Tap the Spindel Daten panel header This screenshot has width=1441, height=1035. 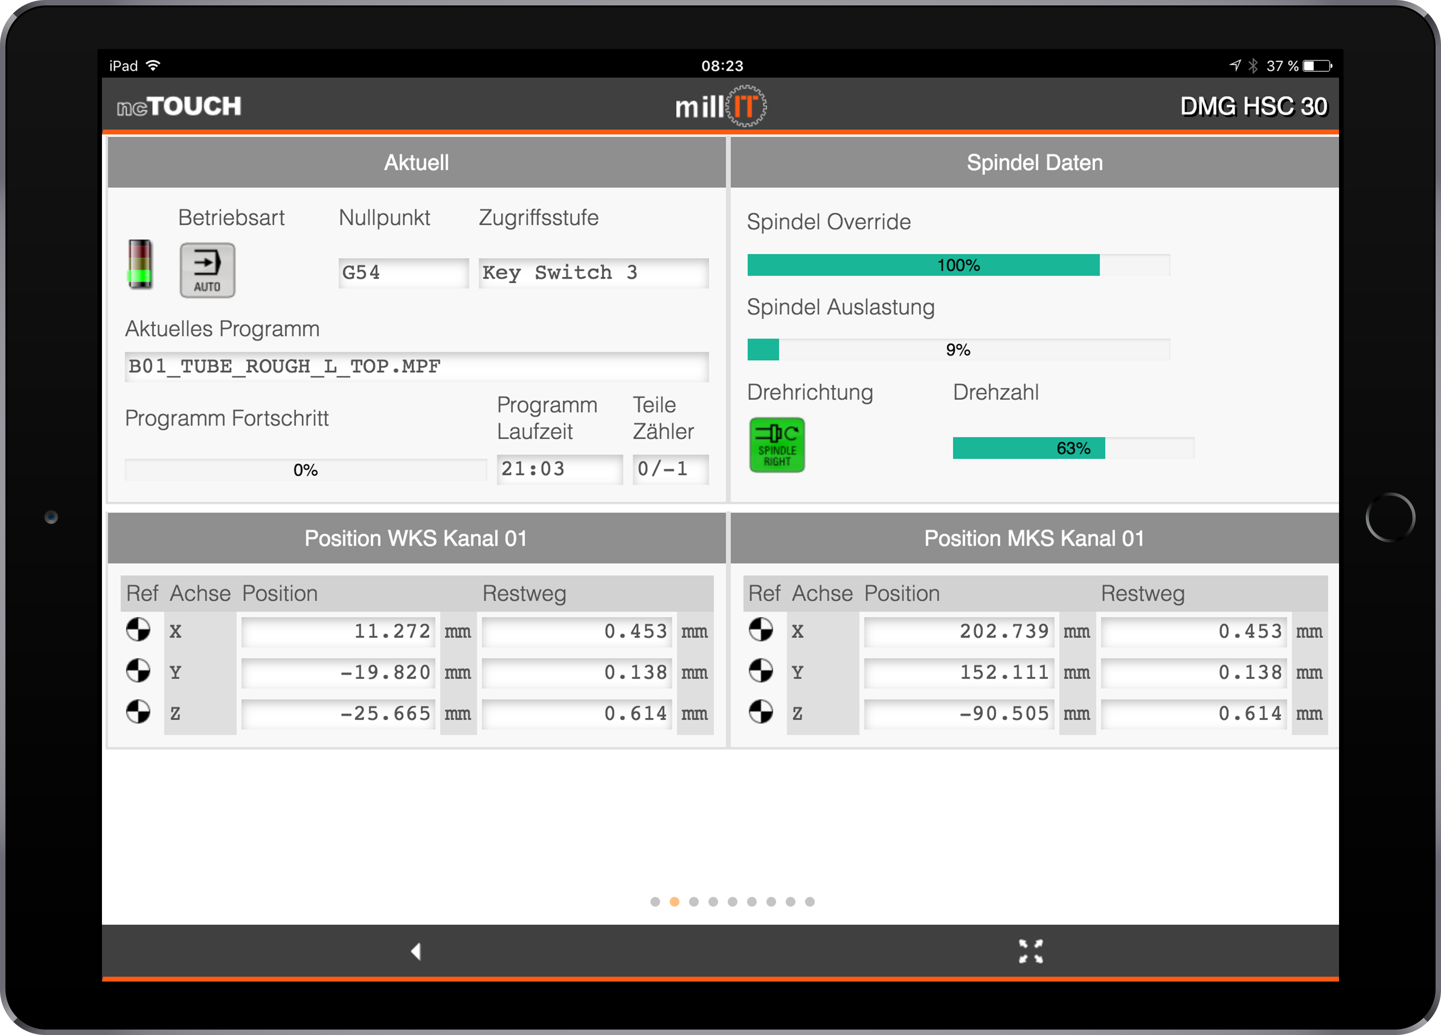click(x=1035, y=162)
